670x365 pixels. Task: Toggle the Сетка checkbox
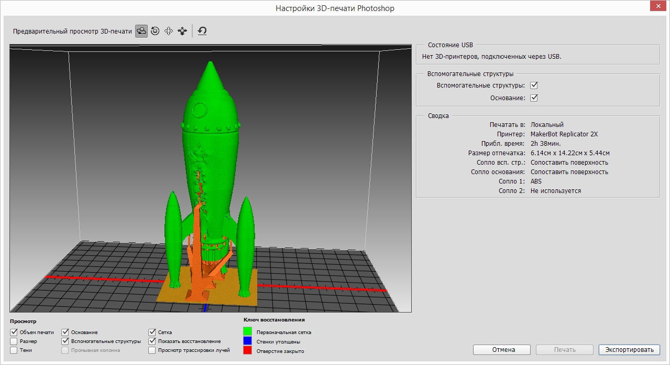(x=152, y=332)
